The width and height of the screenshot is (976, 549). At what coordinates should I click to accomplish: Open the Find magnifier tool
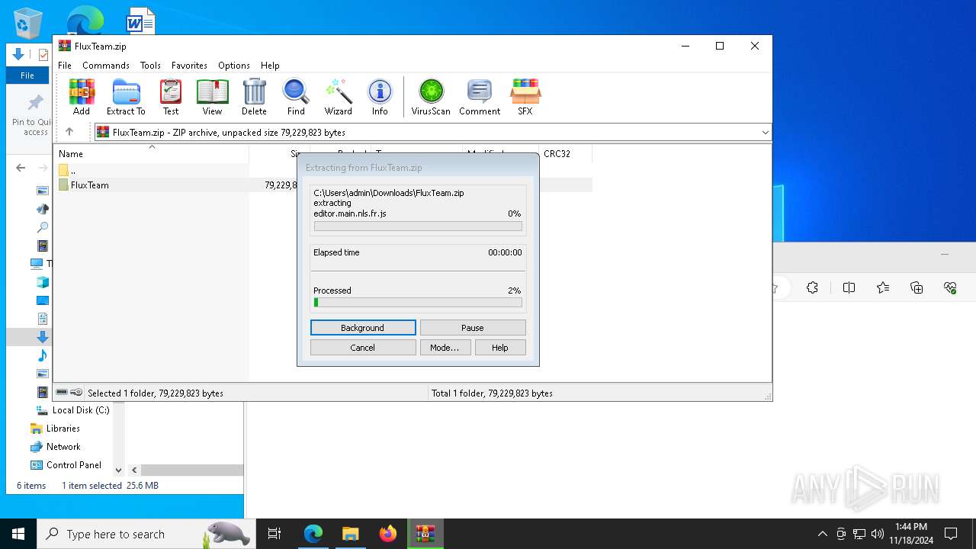pyautogui.click(x=296, y=97)
